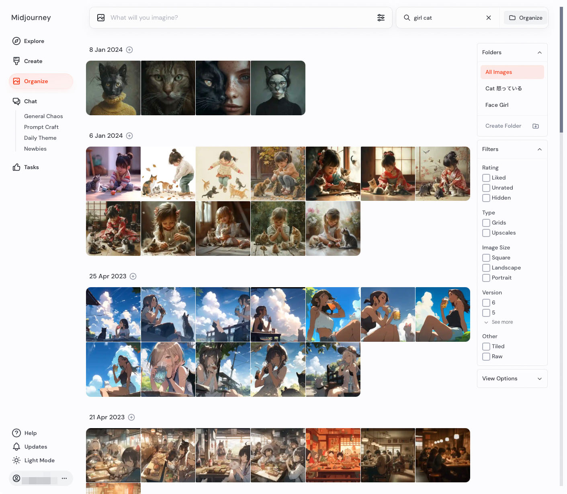Open the Prompt Craft chat room
The image size is (567, 494).
point(41,127)
